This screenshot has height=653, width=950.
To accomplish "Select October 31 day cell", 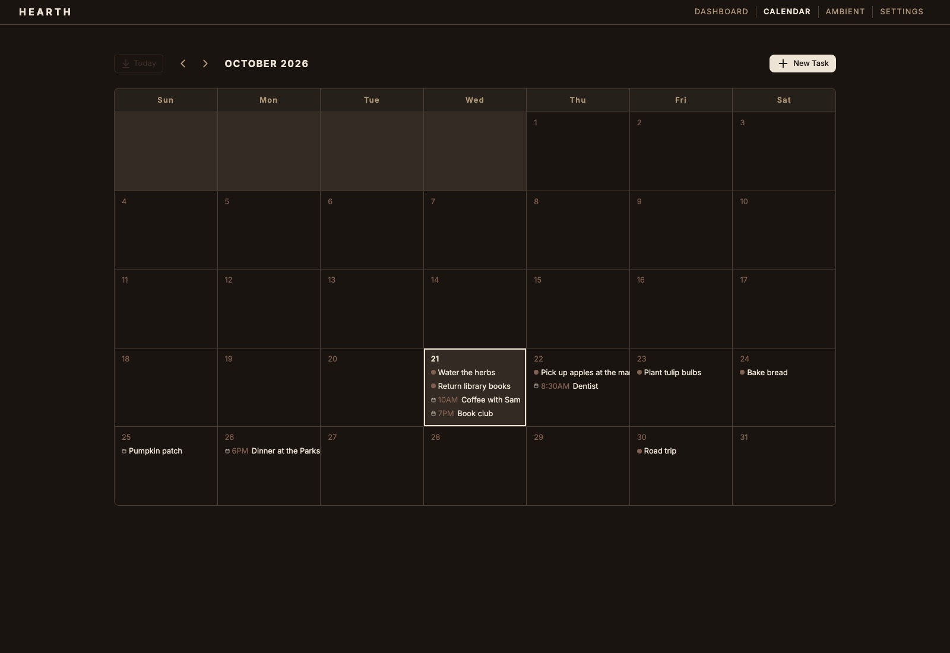I will (784, 466).
